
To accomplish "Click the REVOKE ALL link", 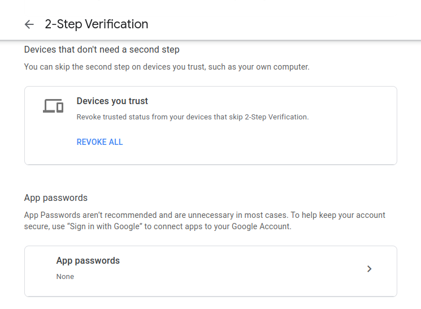I will pos(99,142).
